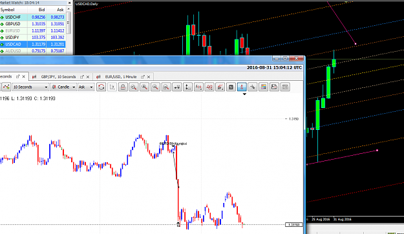Expand the small arrow below the toolbar
Screen dimensions: 404x234
pyautogui.click(x=244, y=94)
